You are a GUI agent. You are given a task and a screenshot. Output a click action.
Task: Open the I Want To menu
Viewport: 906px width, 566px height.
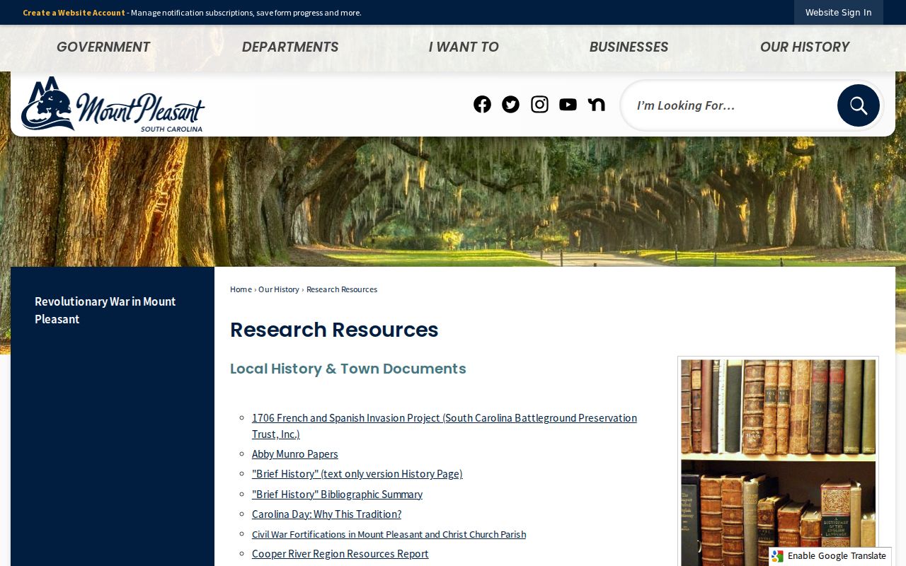point(464,47)
